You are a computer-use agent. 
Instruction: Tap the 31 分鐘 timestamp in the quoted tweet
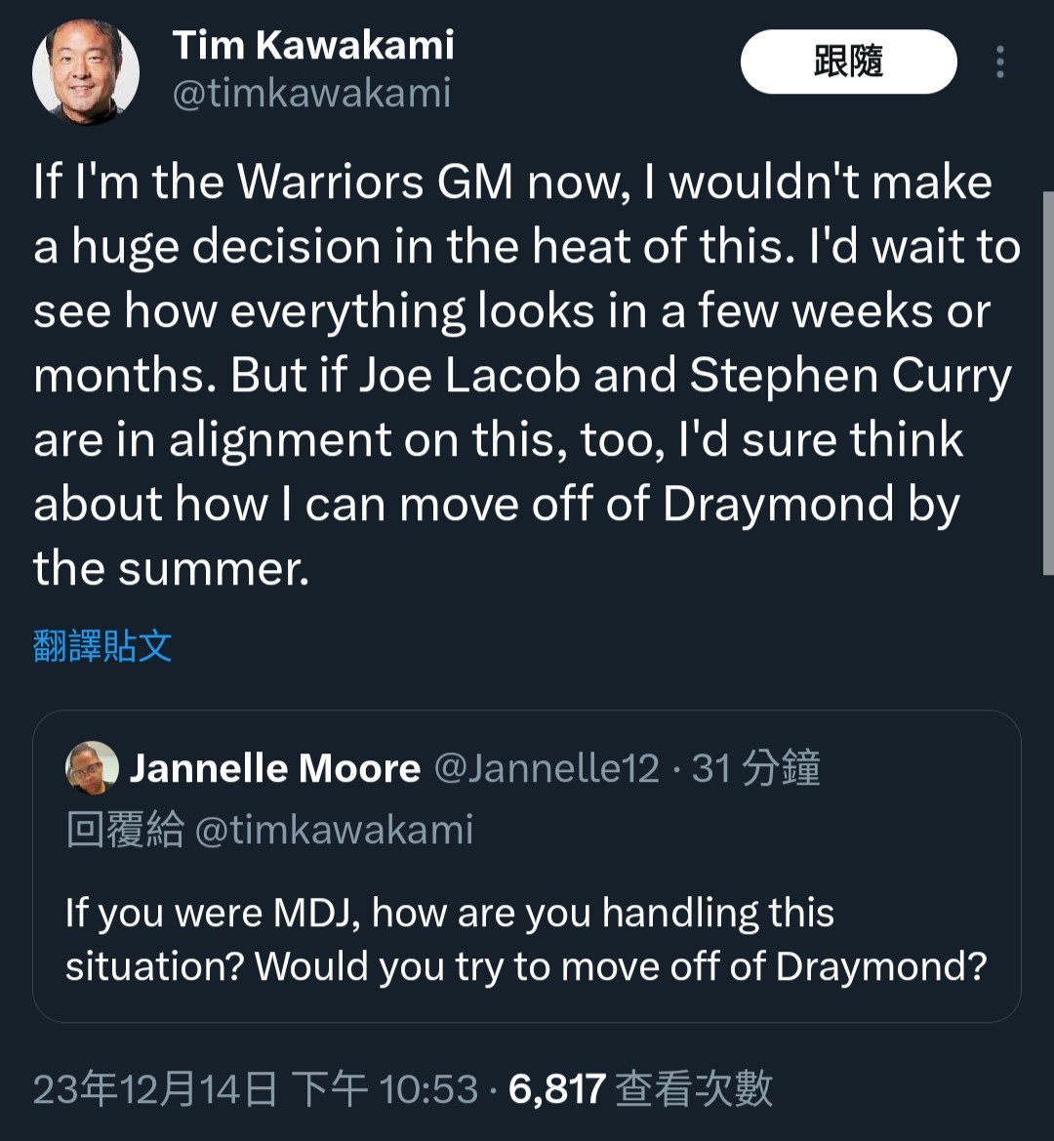[755, 768]
